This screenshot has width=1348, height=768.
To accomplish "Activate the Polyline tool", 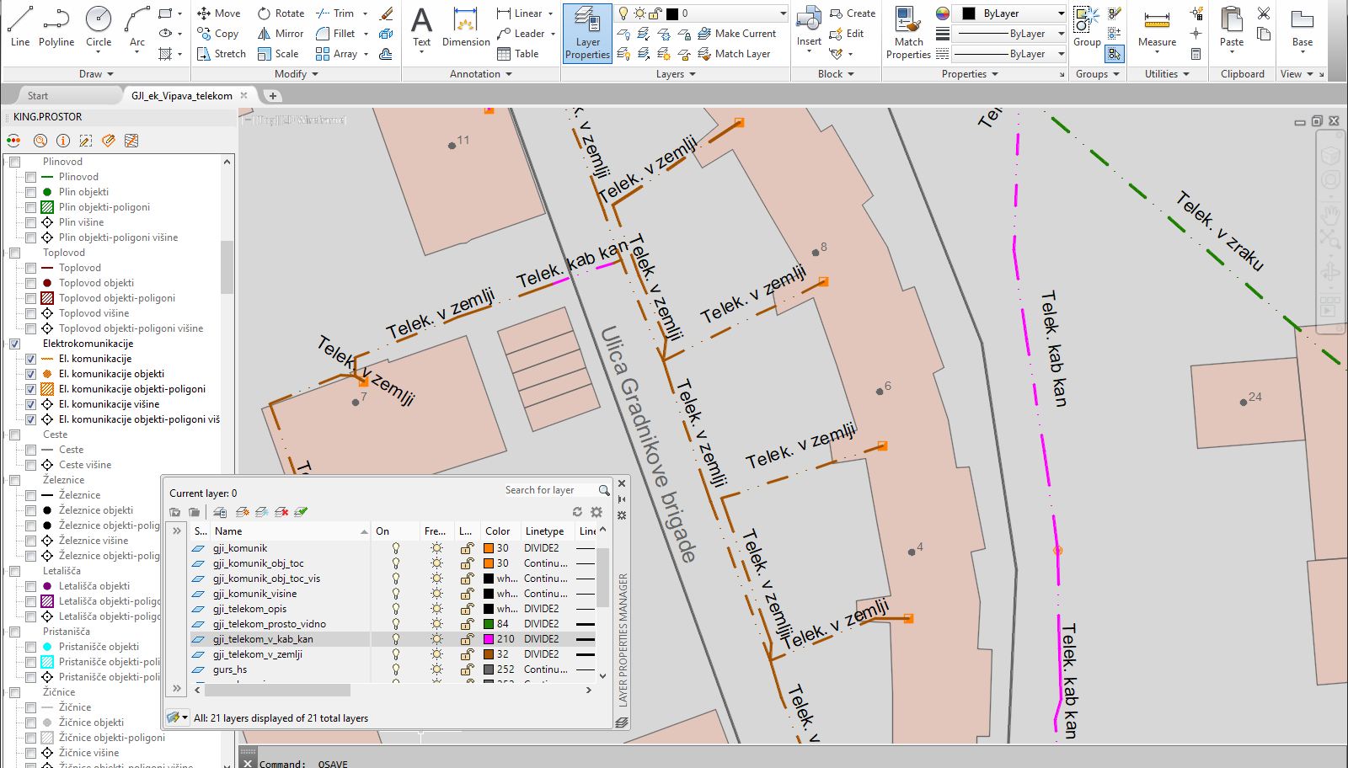I will pyautogui.click(x=56, y=26).
